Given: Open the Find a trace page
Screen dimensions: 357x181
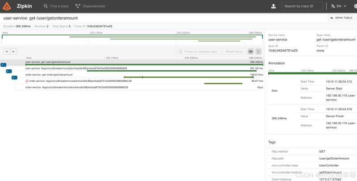Looking at the screenshot, I should (56, 6).
